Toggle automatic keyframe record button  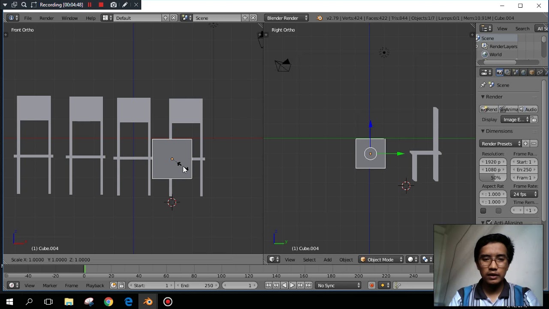coord(371,285)
